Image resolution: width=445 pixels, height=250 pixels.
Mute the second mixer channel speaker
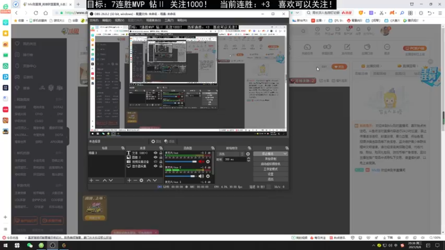(x=201, y=176)
